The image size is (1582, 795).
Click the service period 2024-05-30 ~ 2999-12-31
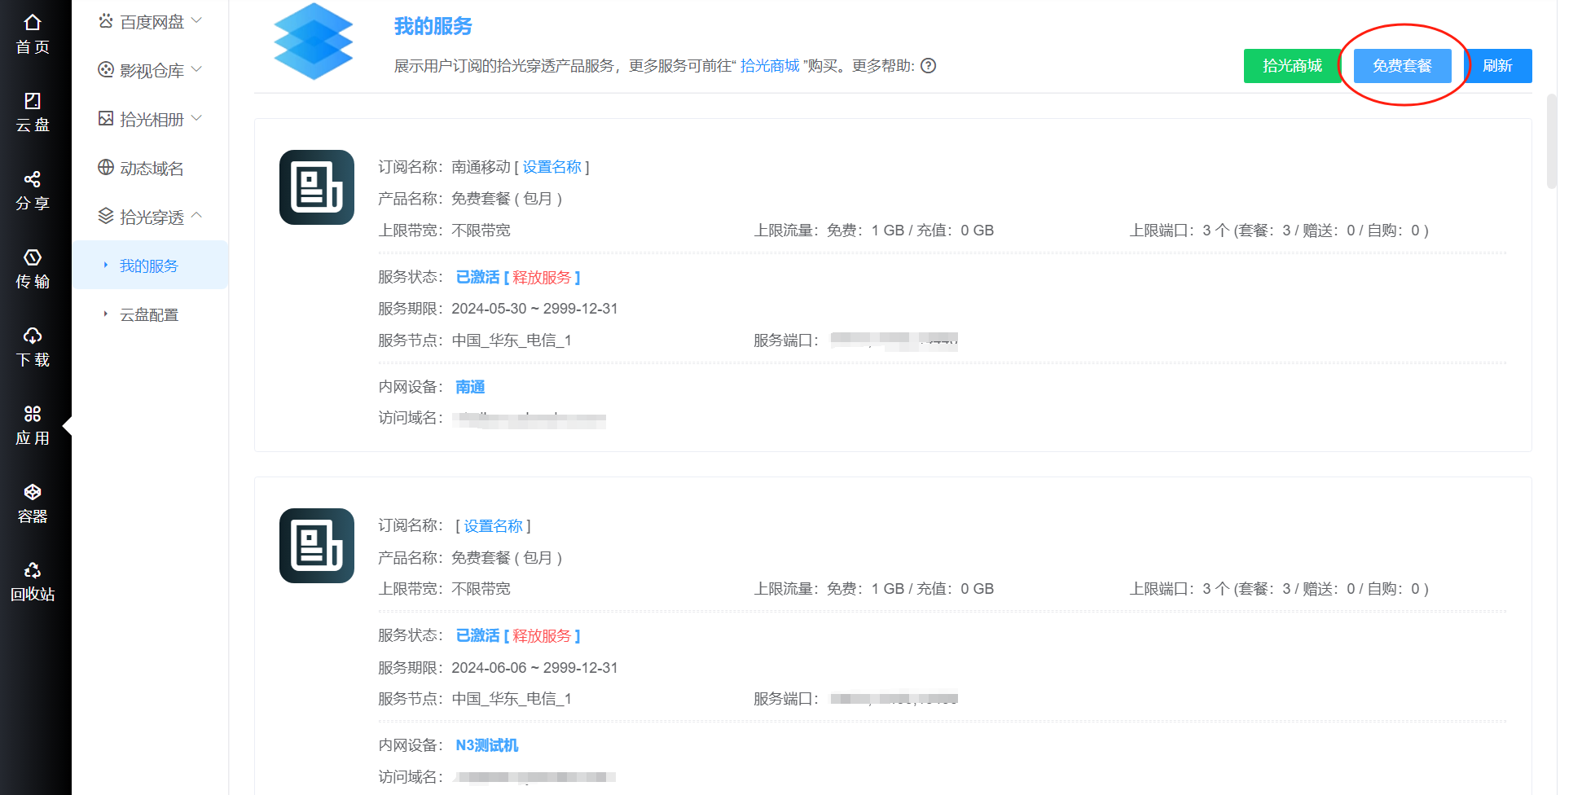click(x=535, y=309)
